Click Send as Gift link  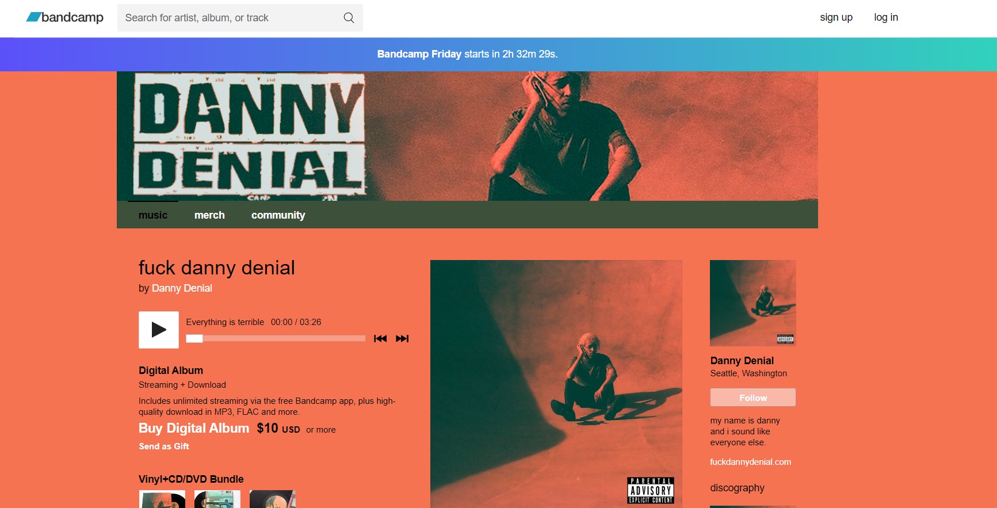[x=164, y=446]
